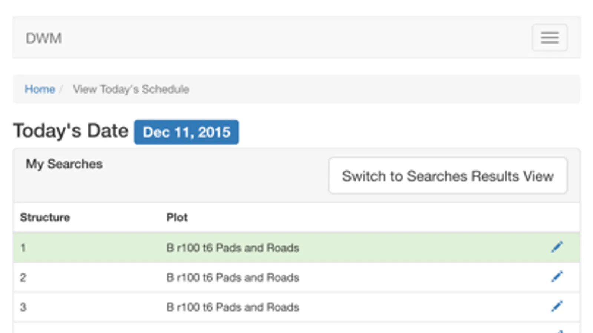Click the DWM brand link
Screen dimensions: 593x333
[x=44, y=38]
